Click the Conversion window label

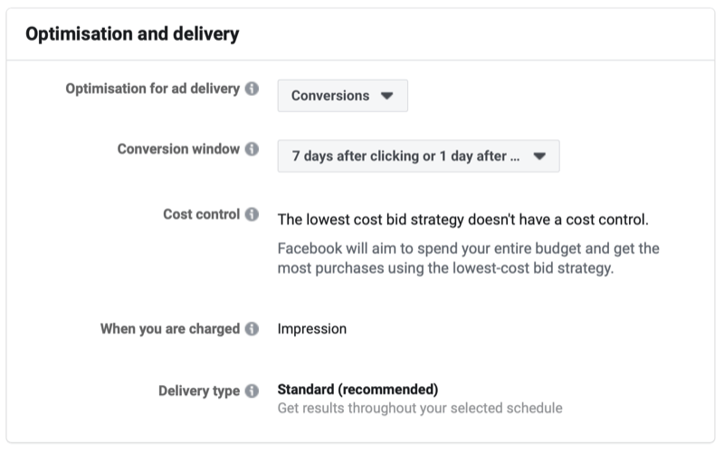pyautogui.click(x=178, y=149)
